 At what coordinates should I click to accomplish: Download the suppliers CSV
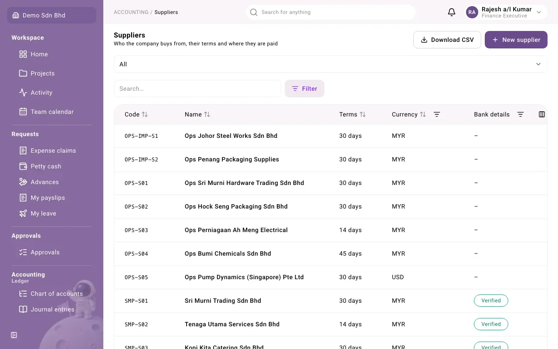pos(447,40)
